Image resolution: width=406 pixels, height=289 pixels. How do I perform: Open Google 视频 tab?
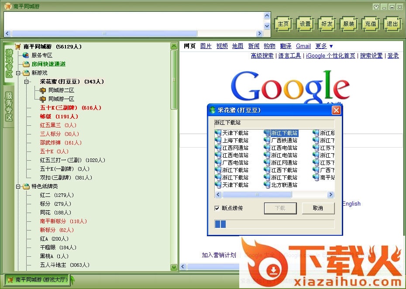[x=222, y=46]
